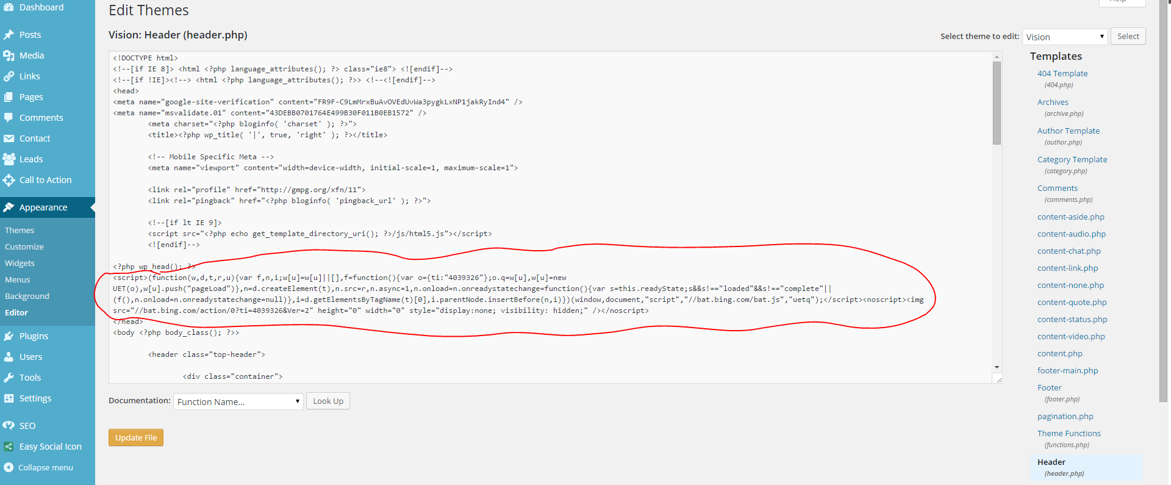The height and width of the screenshot is (485, 1171).
Task: Open content-status.php file
Action: [1072, 319]
